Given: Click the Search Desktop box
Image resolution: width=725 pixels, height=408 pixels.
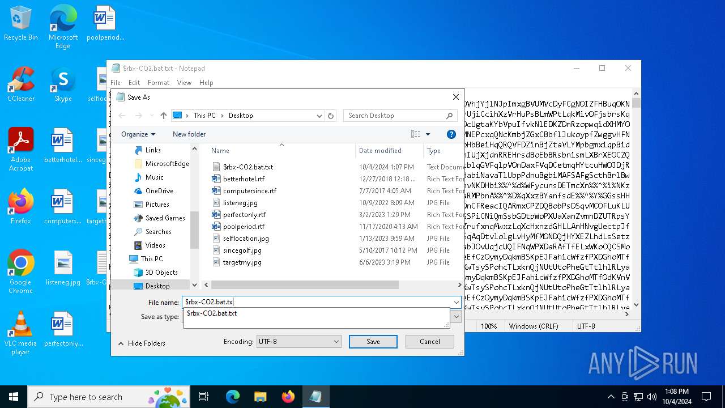Looking at the screenshot, I should pyautogui.click(x=400, y=116).
